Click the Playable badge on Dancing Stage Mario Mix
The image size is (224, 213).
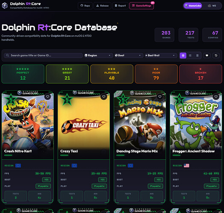(155, 186)
